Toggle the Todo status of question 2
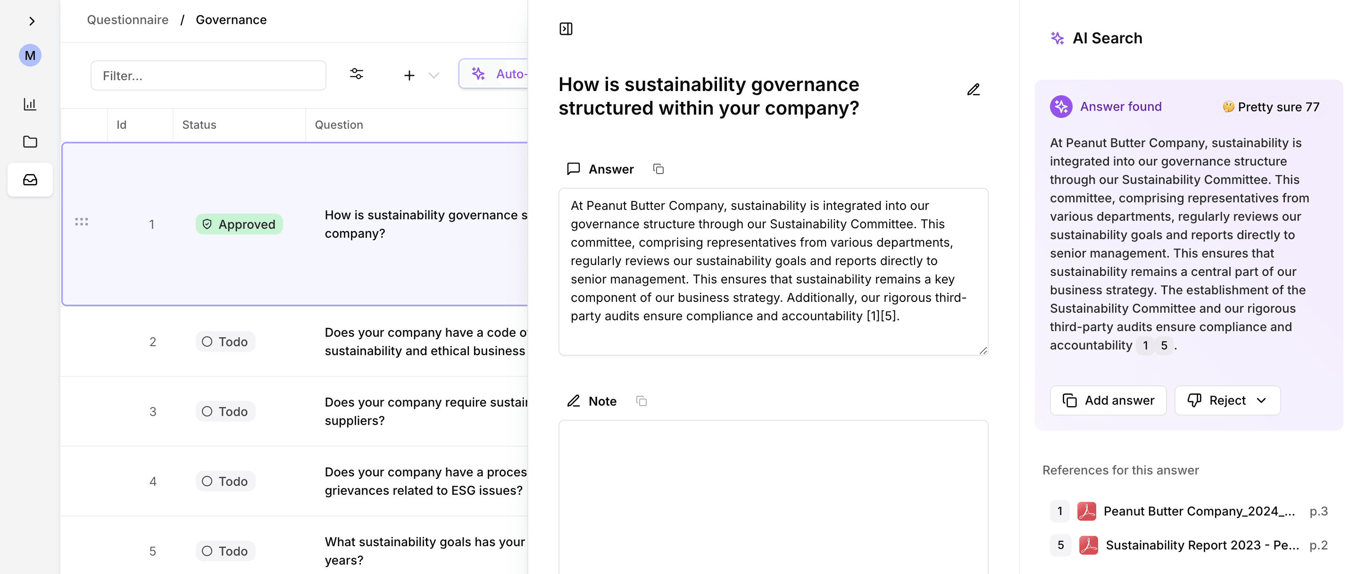1358x574 pixels. coord(225,341)
